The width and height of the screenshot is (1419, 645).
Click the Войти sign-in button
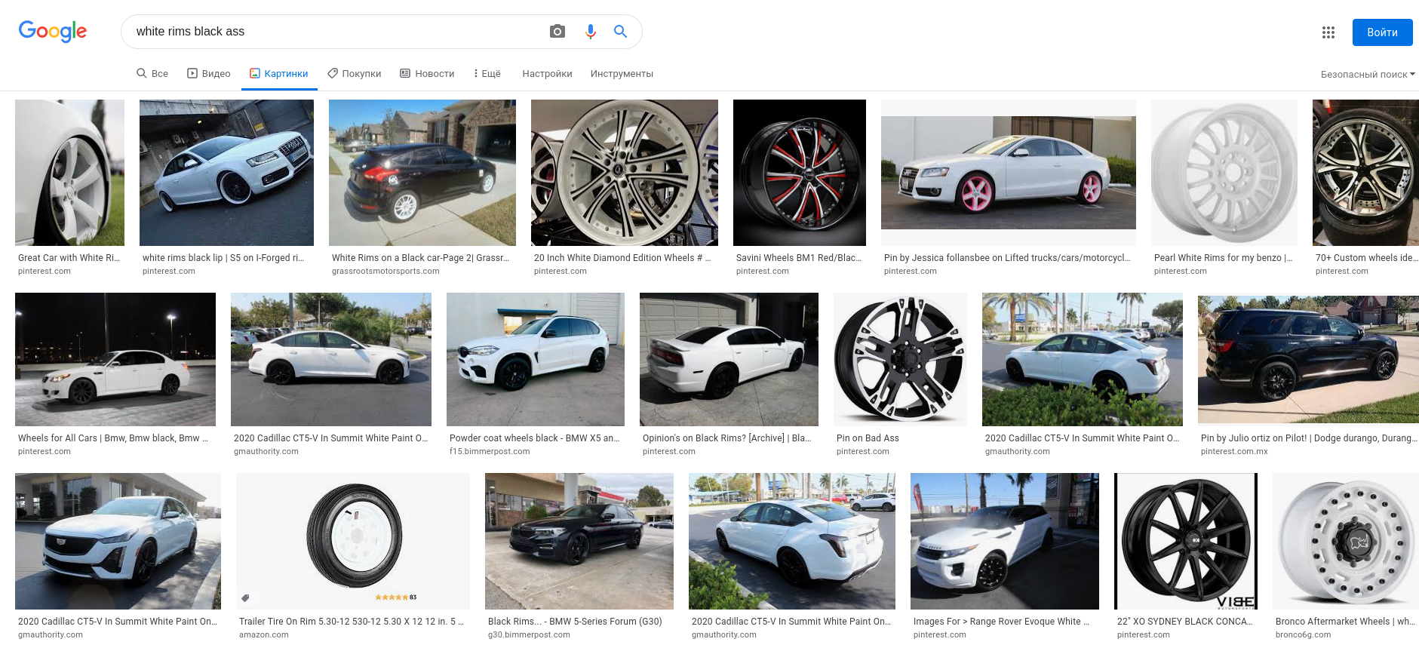[1382, 32]
